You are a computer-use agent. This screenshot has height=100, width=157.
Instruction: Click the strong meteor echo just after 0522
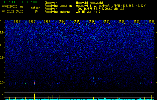(x=34, y=83)
